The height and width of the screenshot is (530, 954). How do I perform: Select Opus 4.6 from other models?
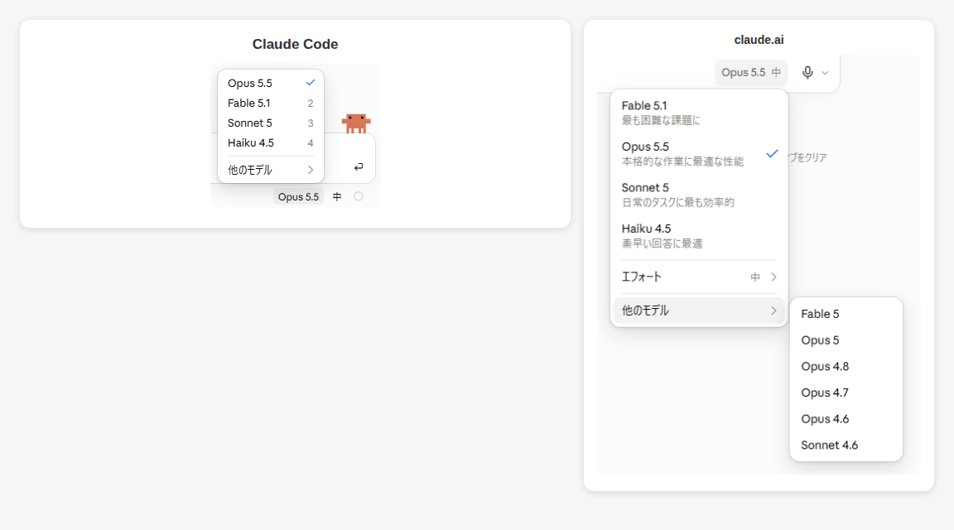[x=846, y=419]
